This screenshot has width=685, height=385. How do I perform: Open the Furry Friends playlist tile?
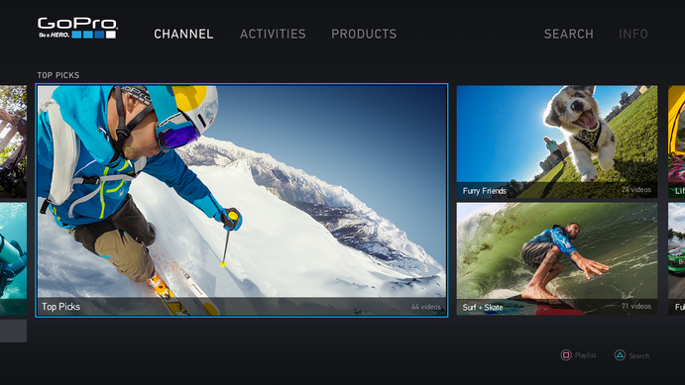coord(557,142)
